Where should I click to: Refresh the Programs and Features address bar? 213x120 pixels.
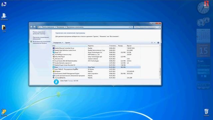coord(132,27)
